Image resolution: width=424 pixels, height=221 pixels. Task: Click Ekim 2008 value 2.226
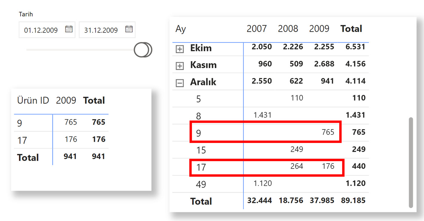(x=293, y=47)
